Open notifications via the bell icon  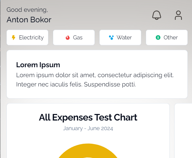[x=157, y=15]
